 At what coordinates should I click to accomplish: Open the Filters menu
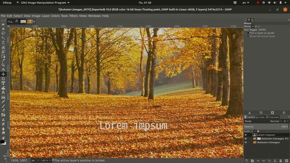click(x=73, y=16)
